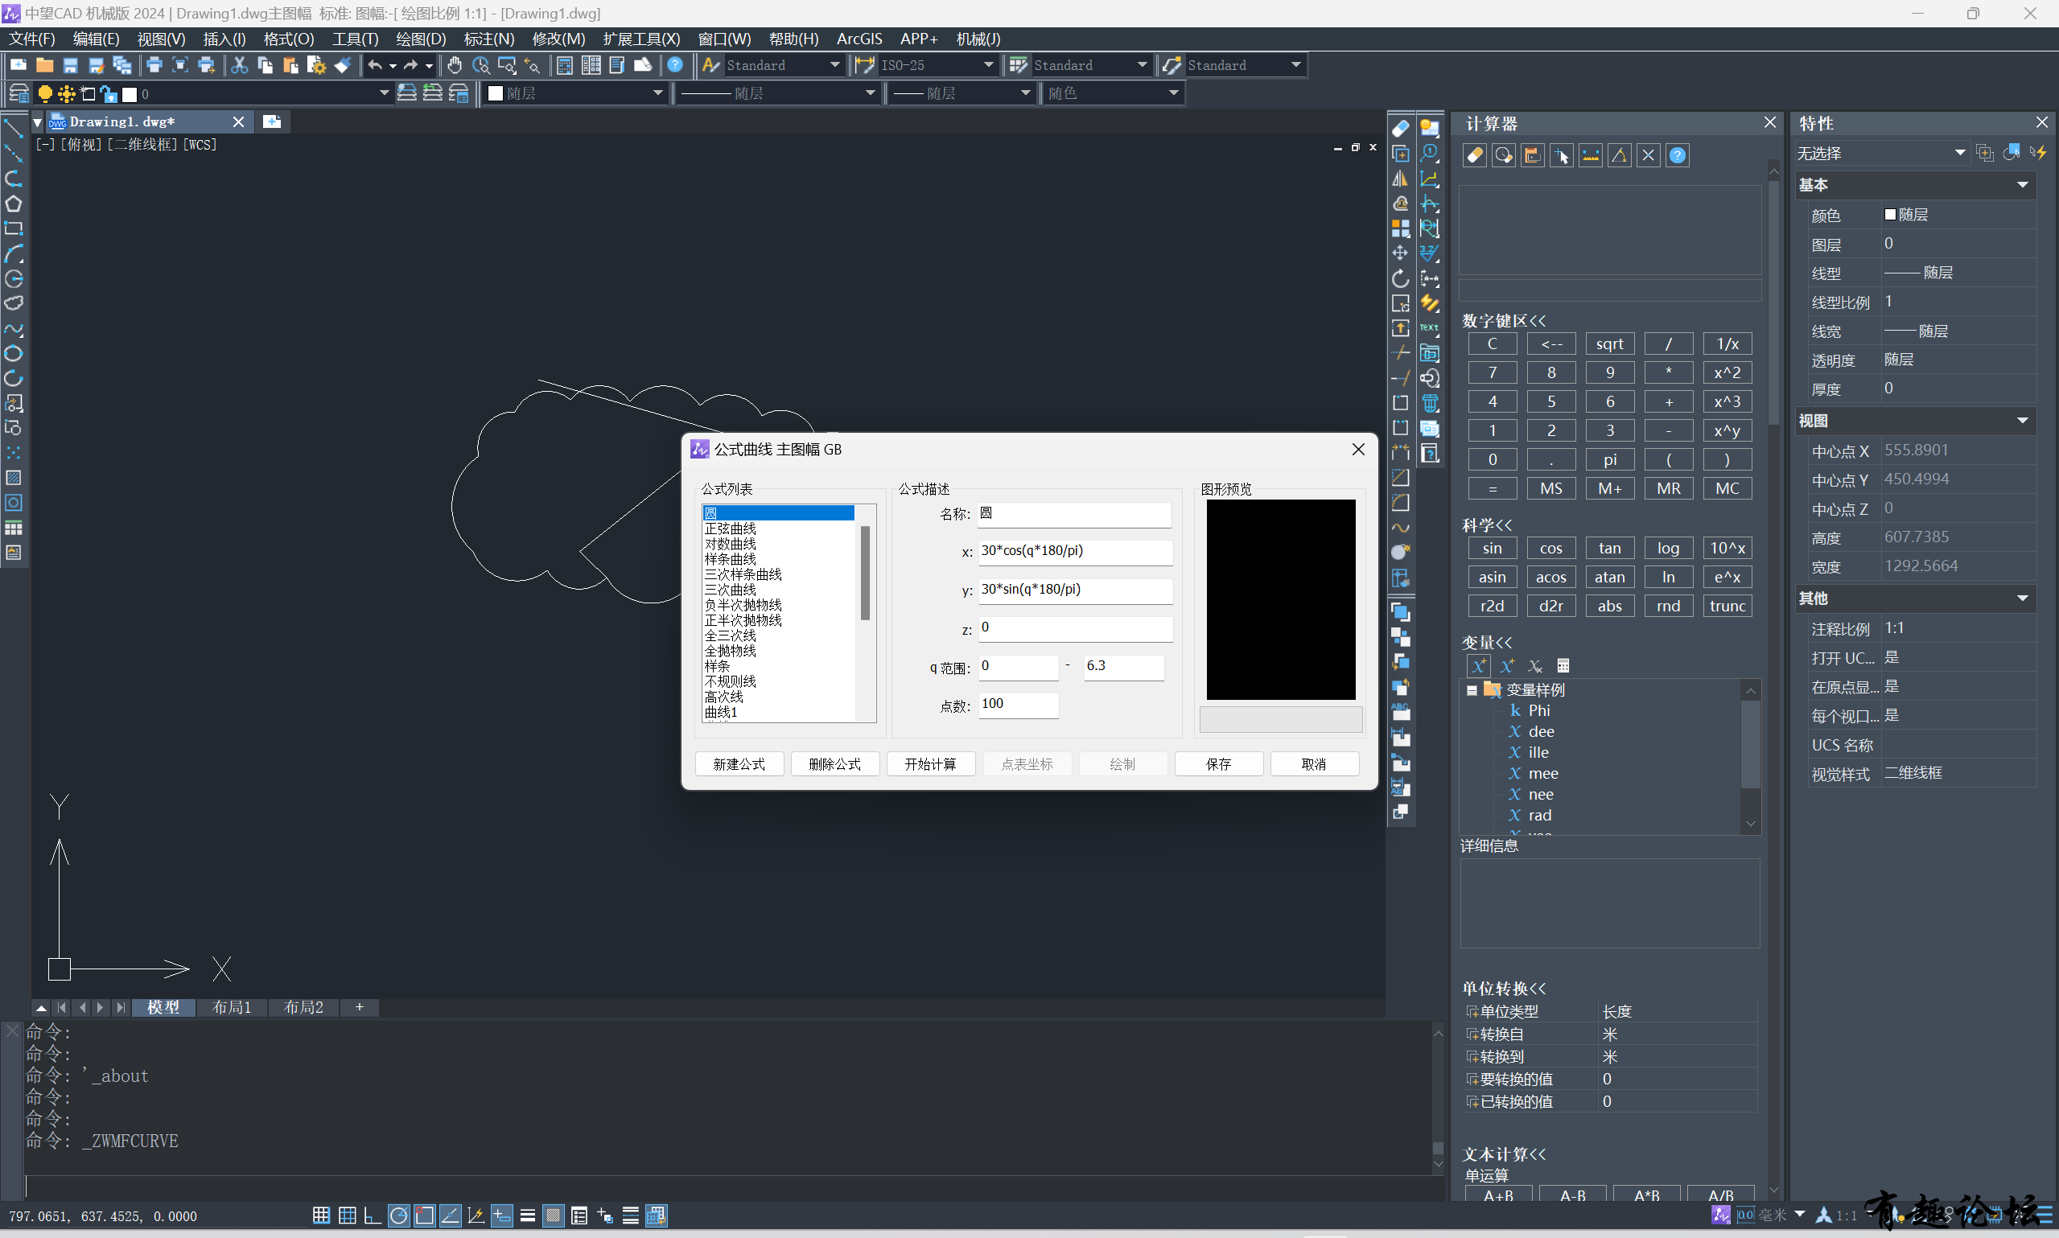Click the Undo arrow icon
Screen dimensions: 2059x1238
(375, 65)
